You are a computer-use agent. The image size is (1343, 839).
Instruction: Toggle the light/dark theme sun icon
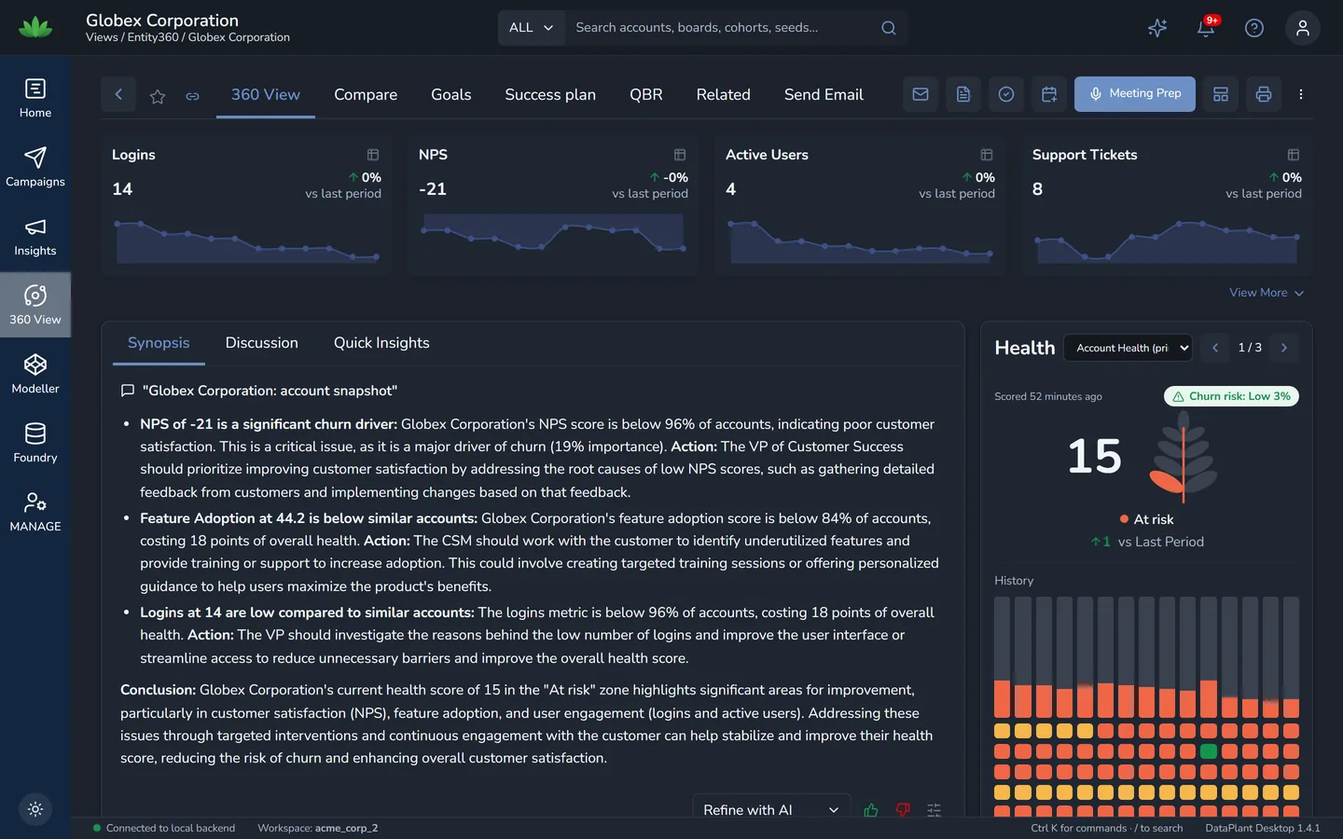tap(35, 809)
